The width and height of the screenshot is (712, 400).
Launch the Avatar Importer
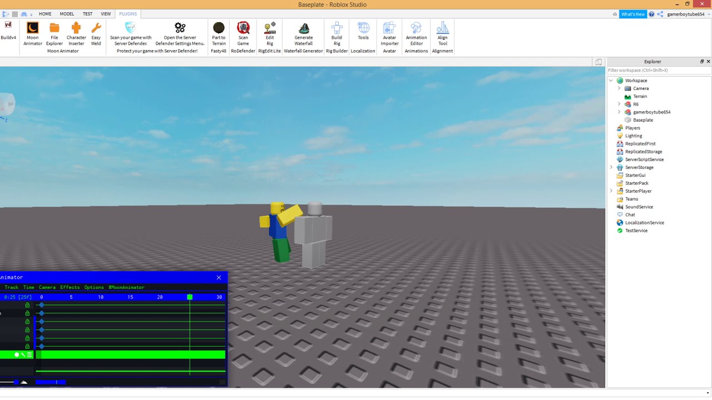pyautogui.click(x=389, y=34)
